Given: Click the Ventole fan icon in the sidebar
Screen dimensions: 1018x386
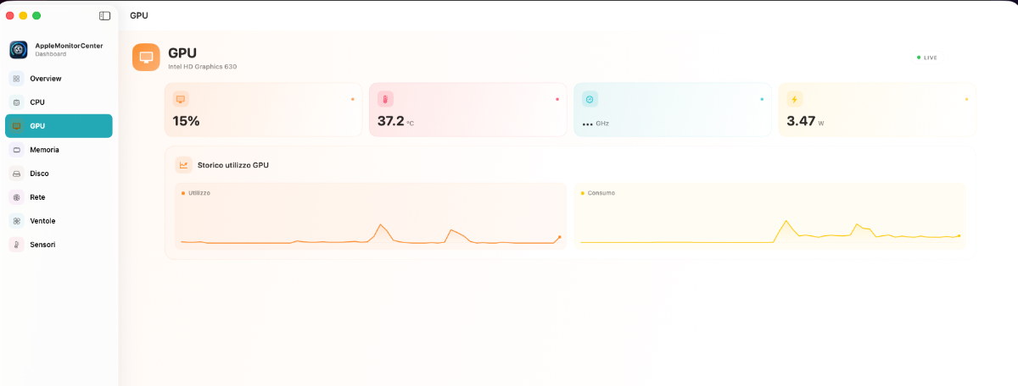Looking at the screenshot, I should pyautogui.click(x=16, y=221).
